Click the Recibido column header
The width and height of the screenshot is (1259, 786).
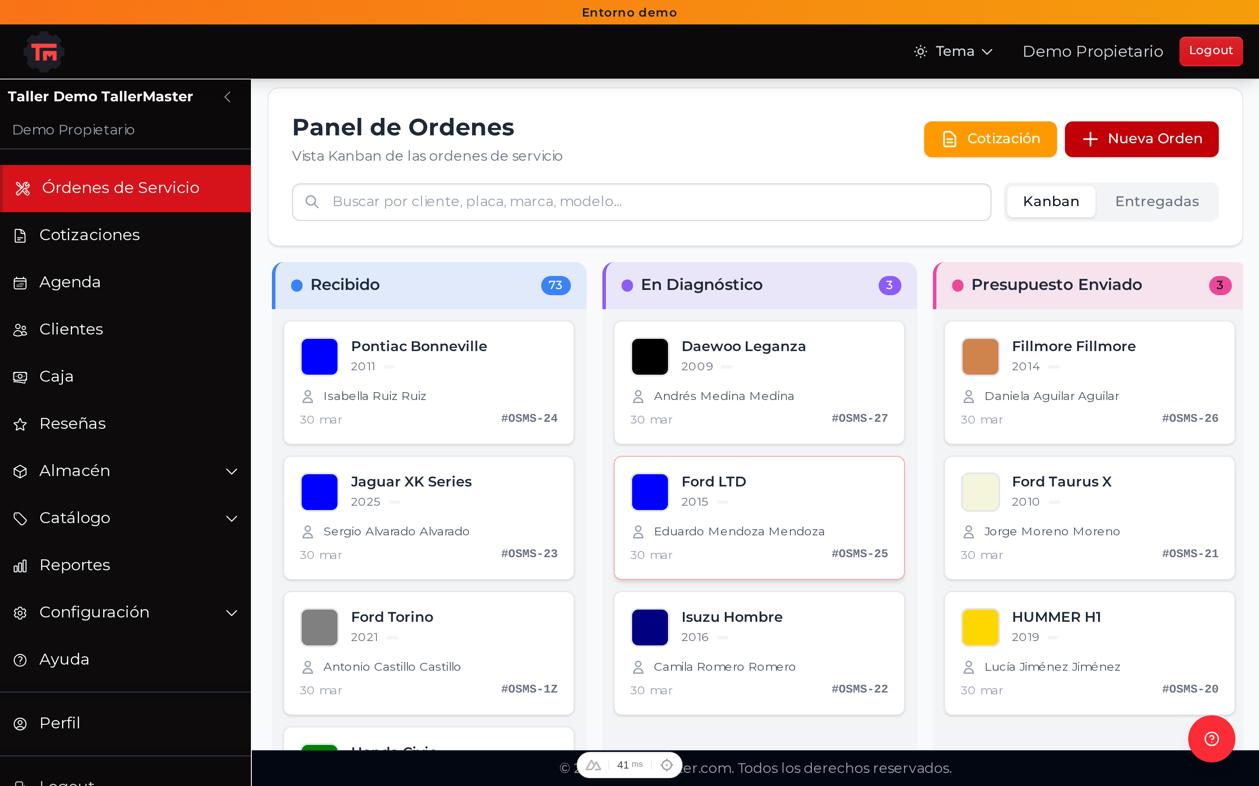coord(429,286)
